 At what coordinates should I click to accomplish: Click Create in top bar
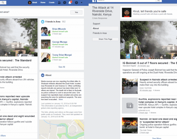point(52,2)
